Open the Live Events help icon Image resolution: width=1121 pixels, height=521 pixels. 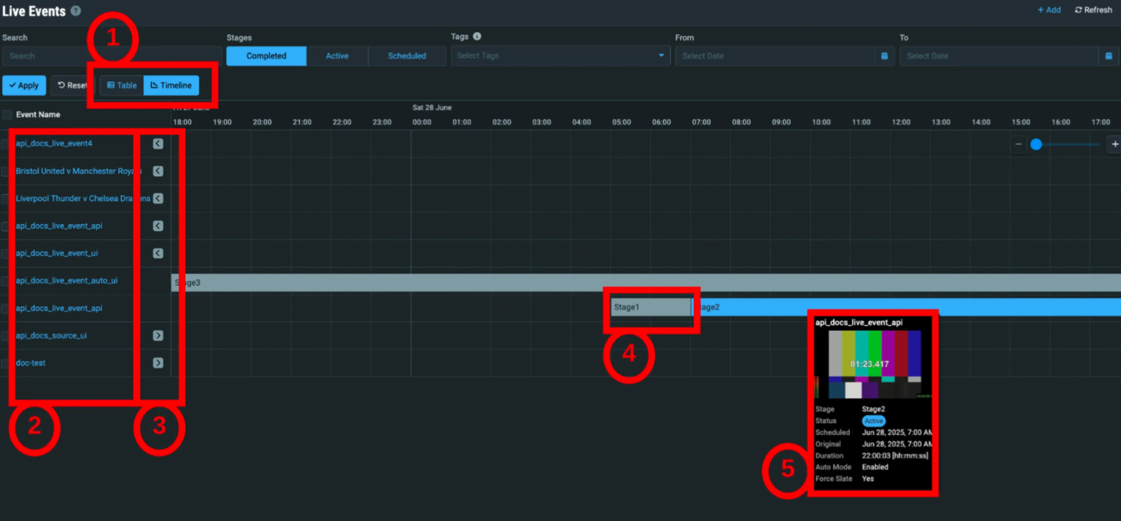[76, 11]
